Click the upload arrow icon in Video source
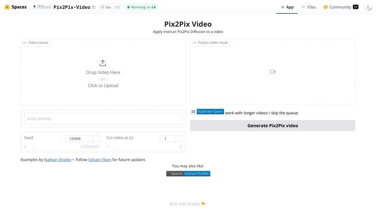376x211 pixels. click(102, 63)
